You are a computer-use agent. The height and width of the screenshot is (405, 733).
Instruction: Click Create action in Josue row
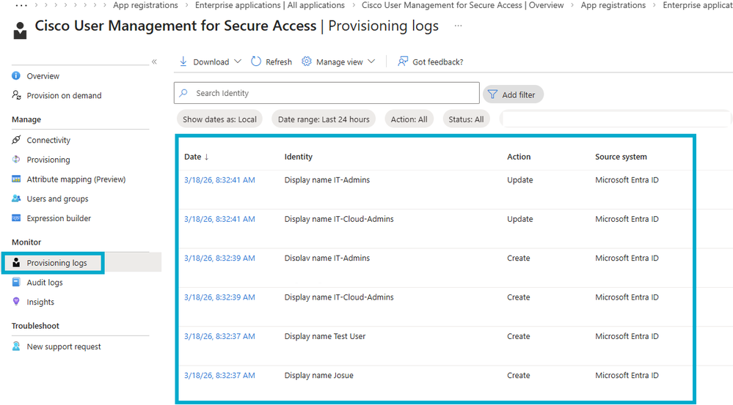(519, 376)
